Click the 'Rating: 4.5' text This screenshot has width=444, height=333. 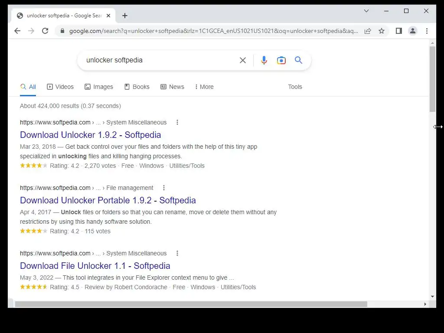pos(64,287)
